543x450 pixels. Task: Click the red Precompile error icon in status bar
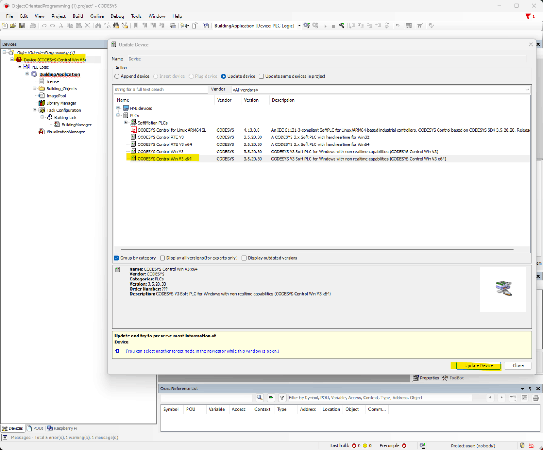pos(404,446)
